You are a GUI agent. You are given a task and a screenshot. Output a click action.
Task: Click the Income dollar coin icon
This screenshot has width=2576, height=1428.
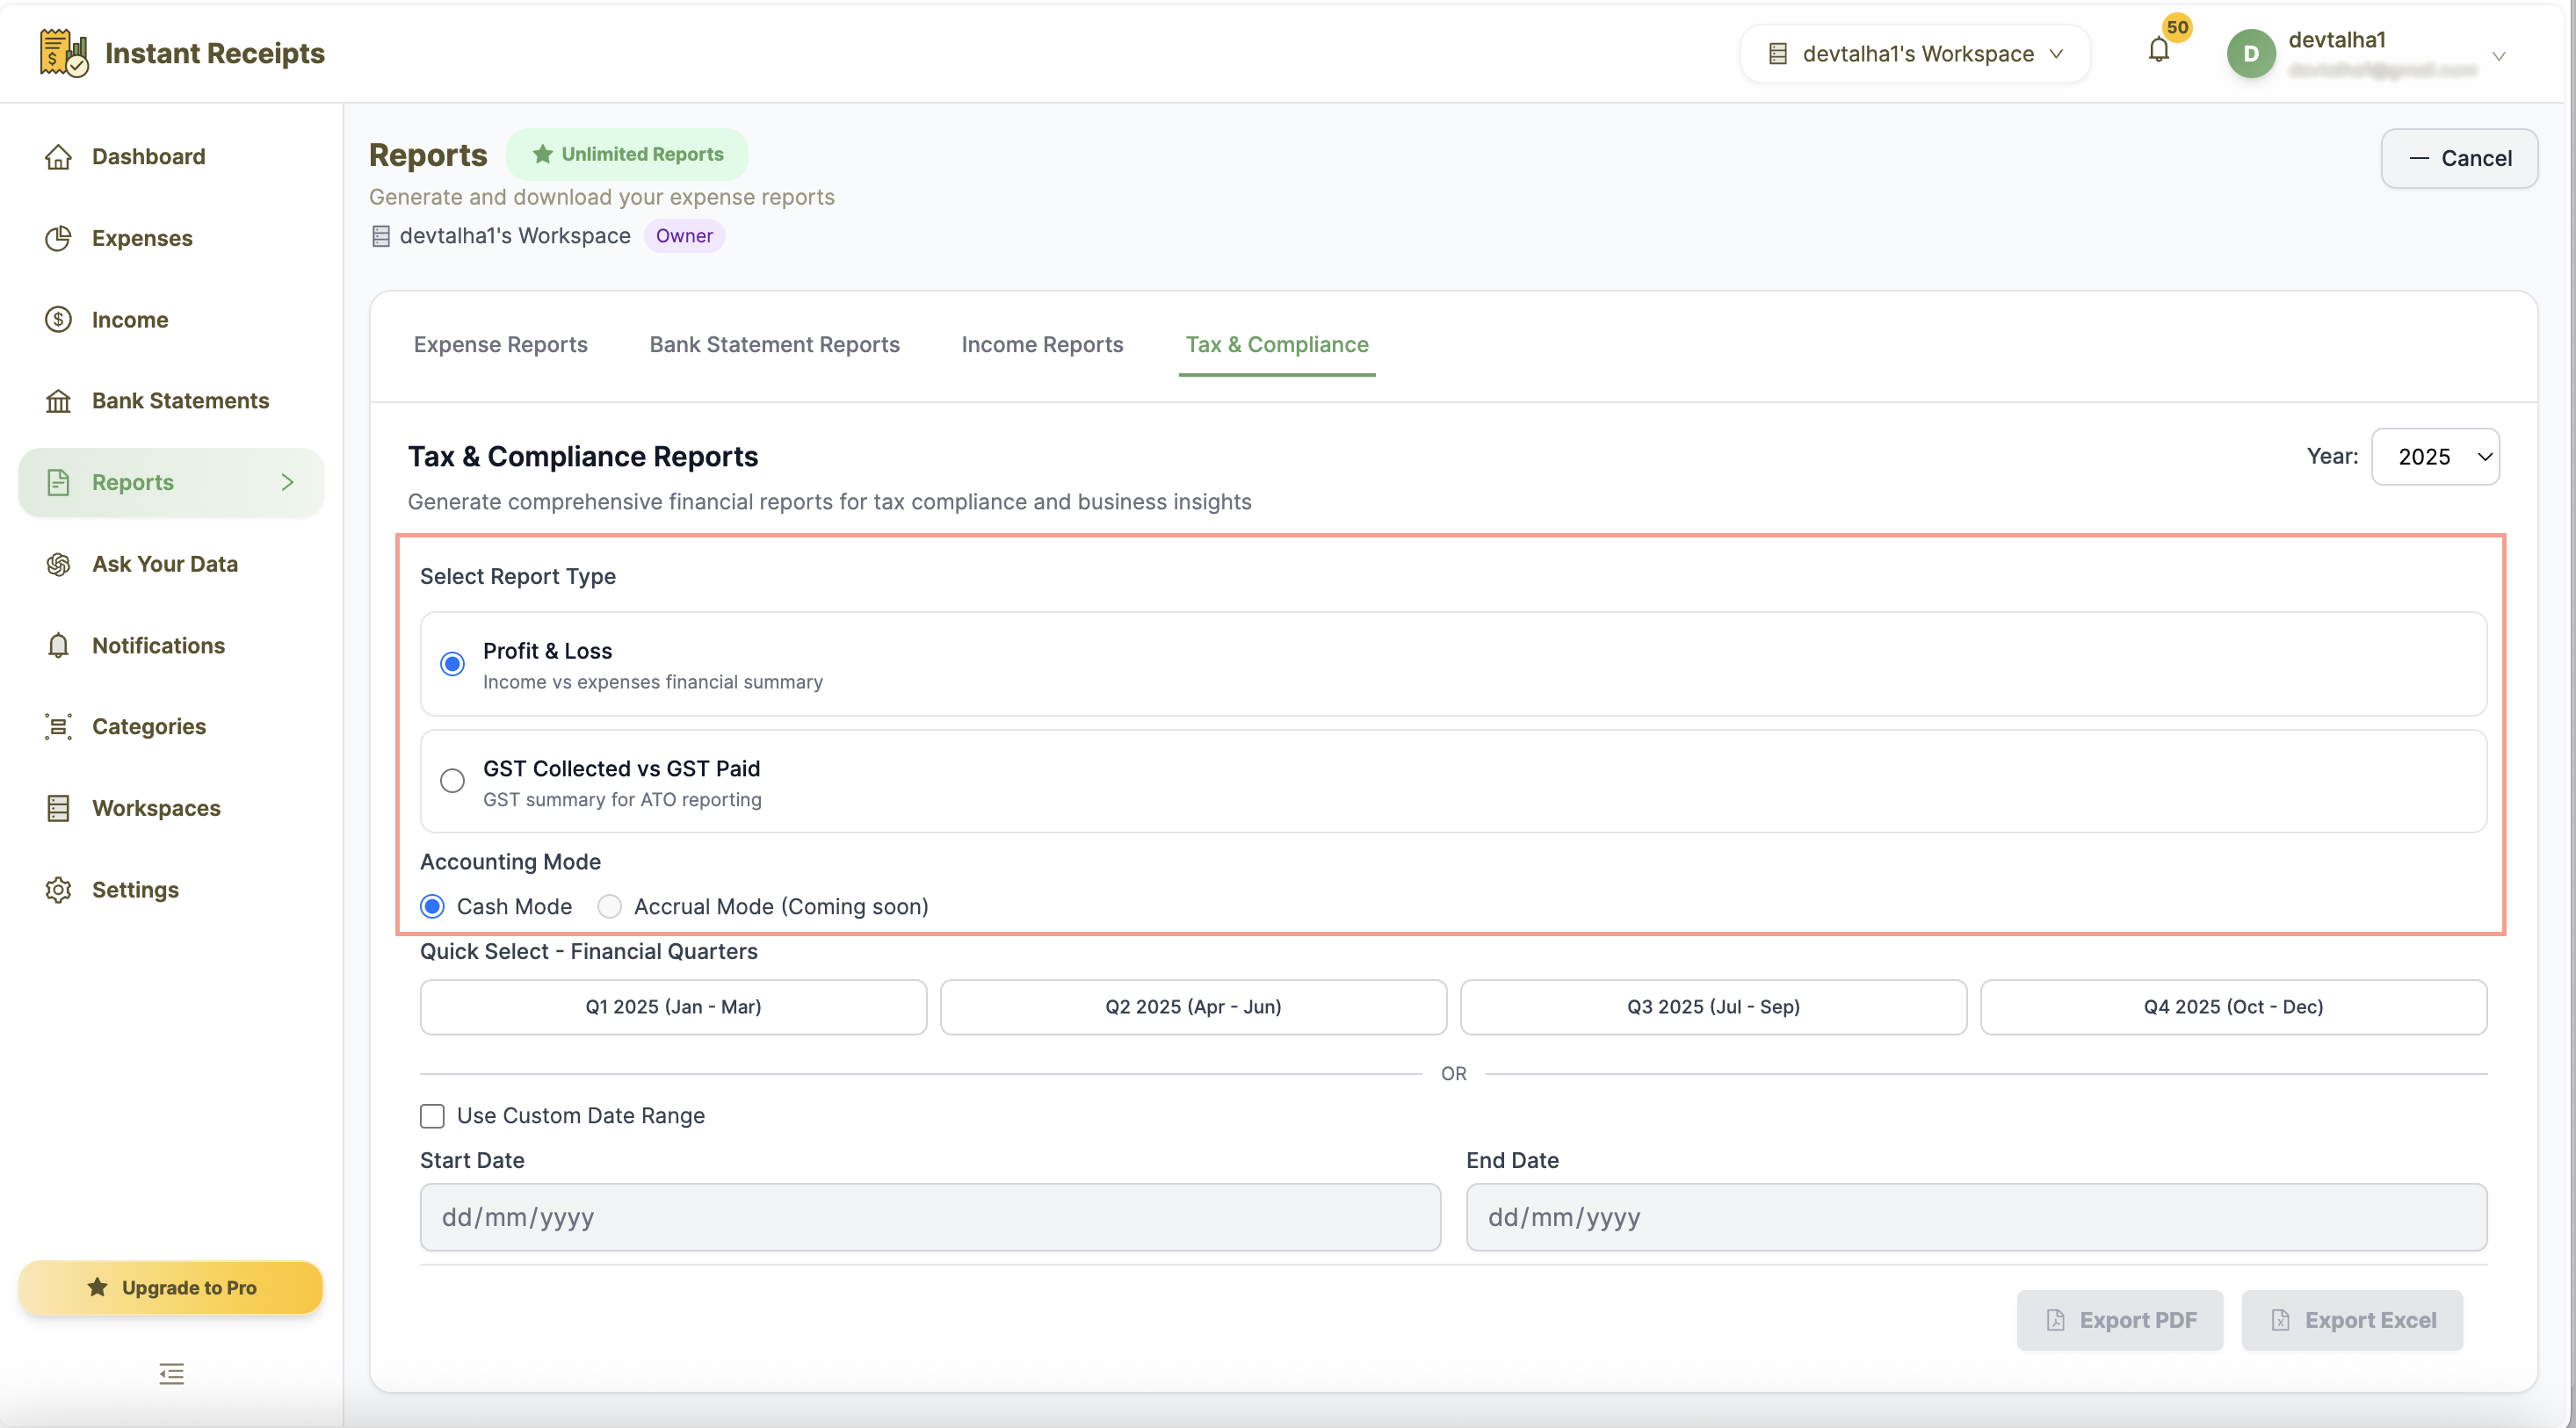(x=58, y=320)
